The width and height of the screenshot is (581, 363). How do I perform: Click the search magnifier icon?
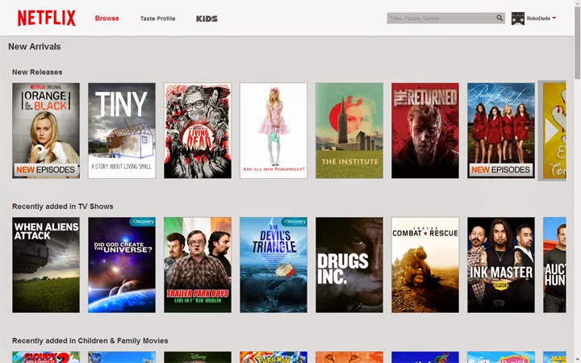click(499, 18)
